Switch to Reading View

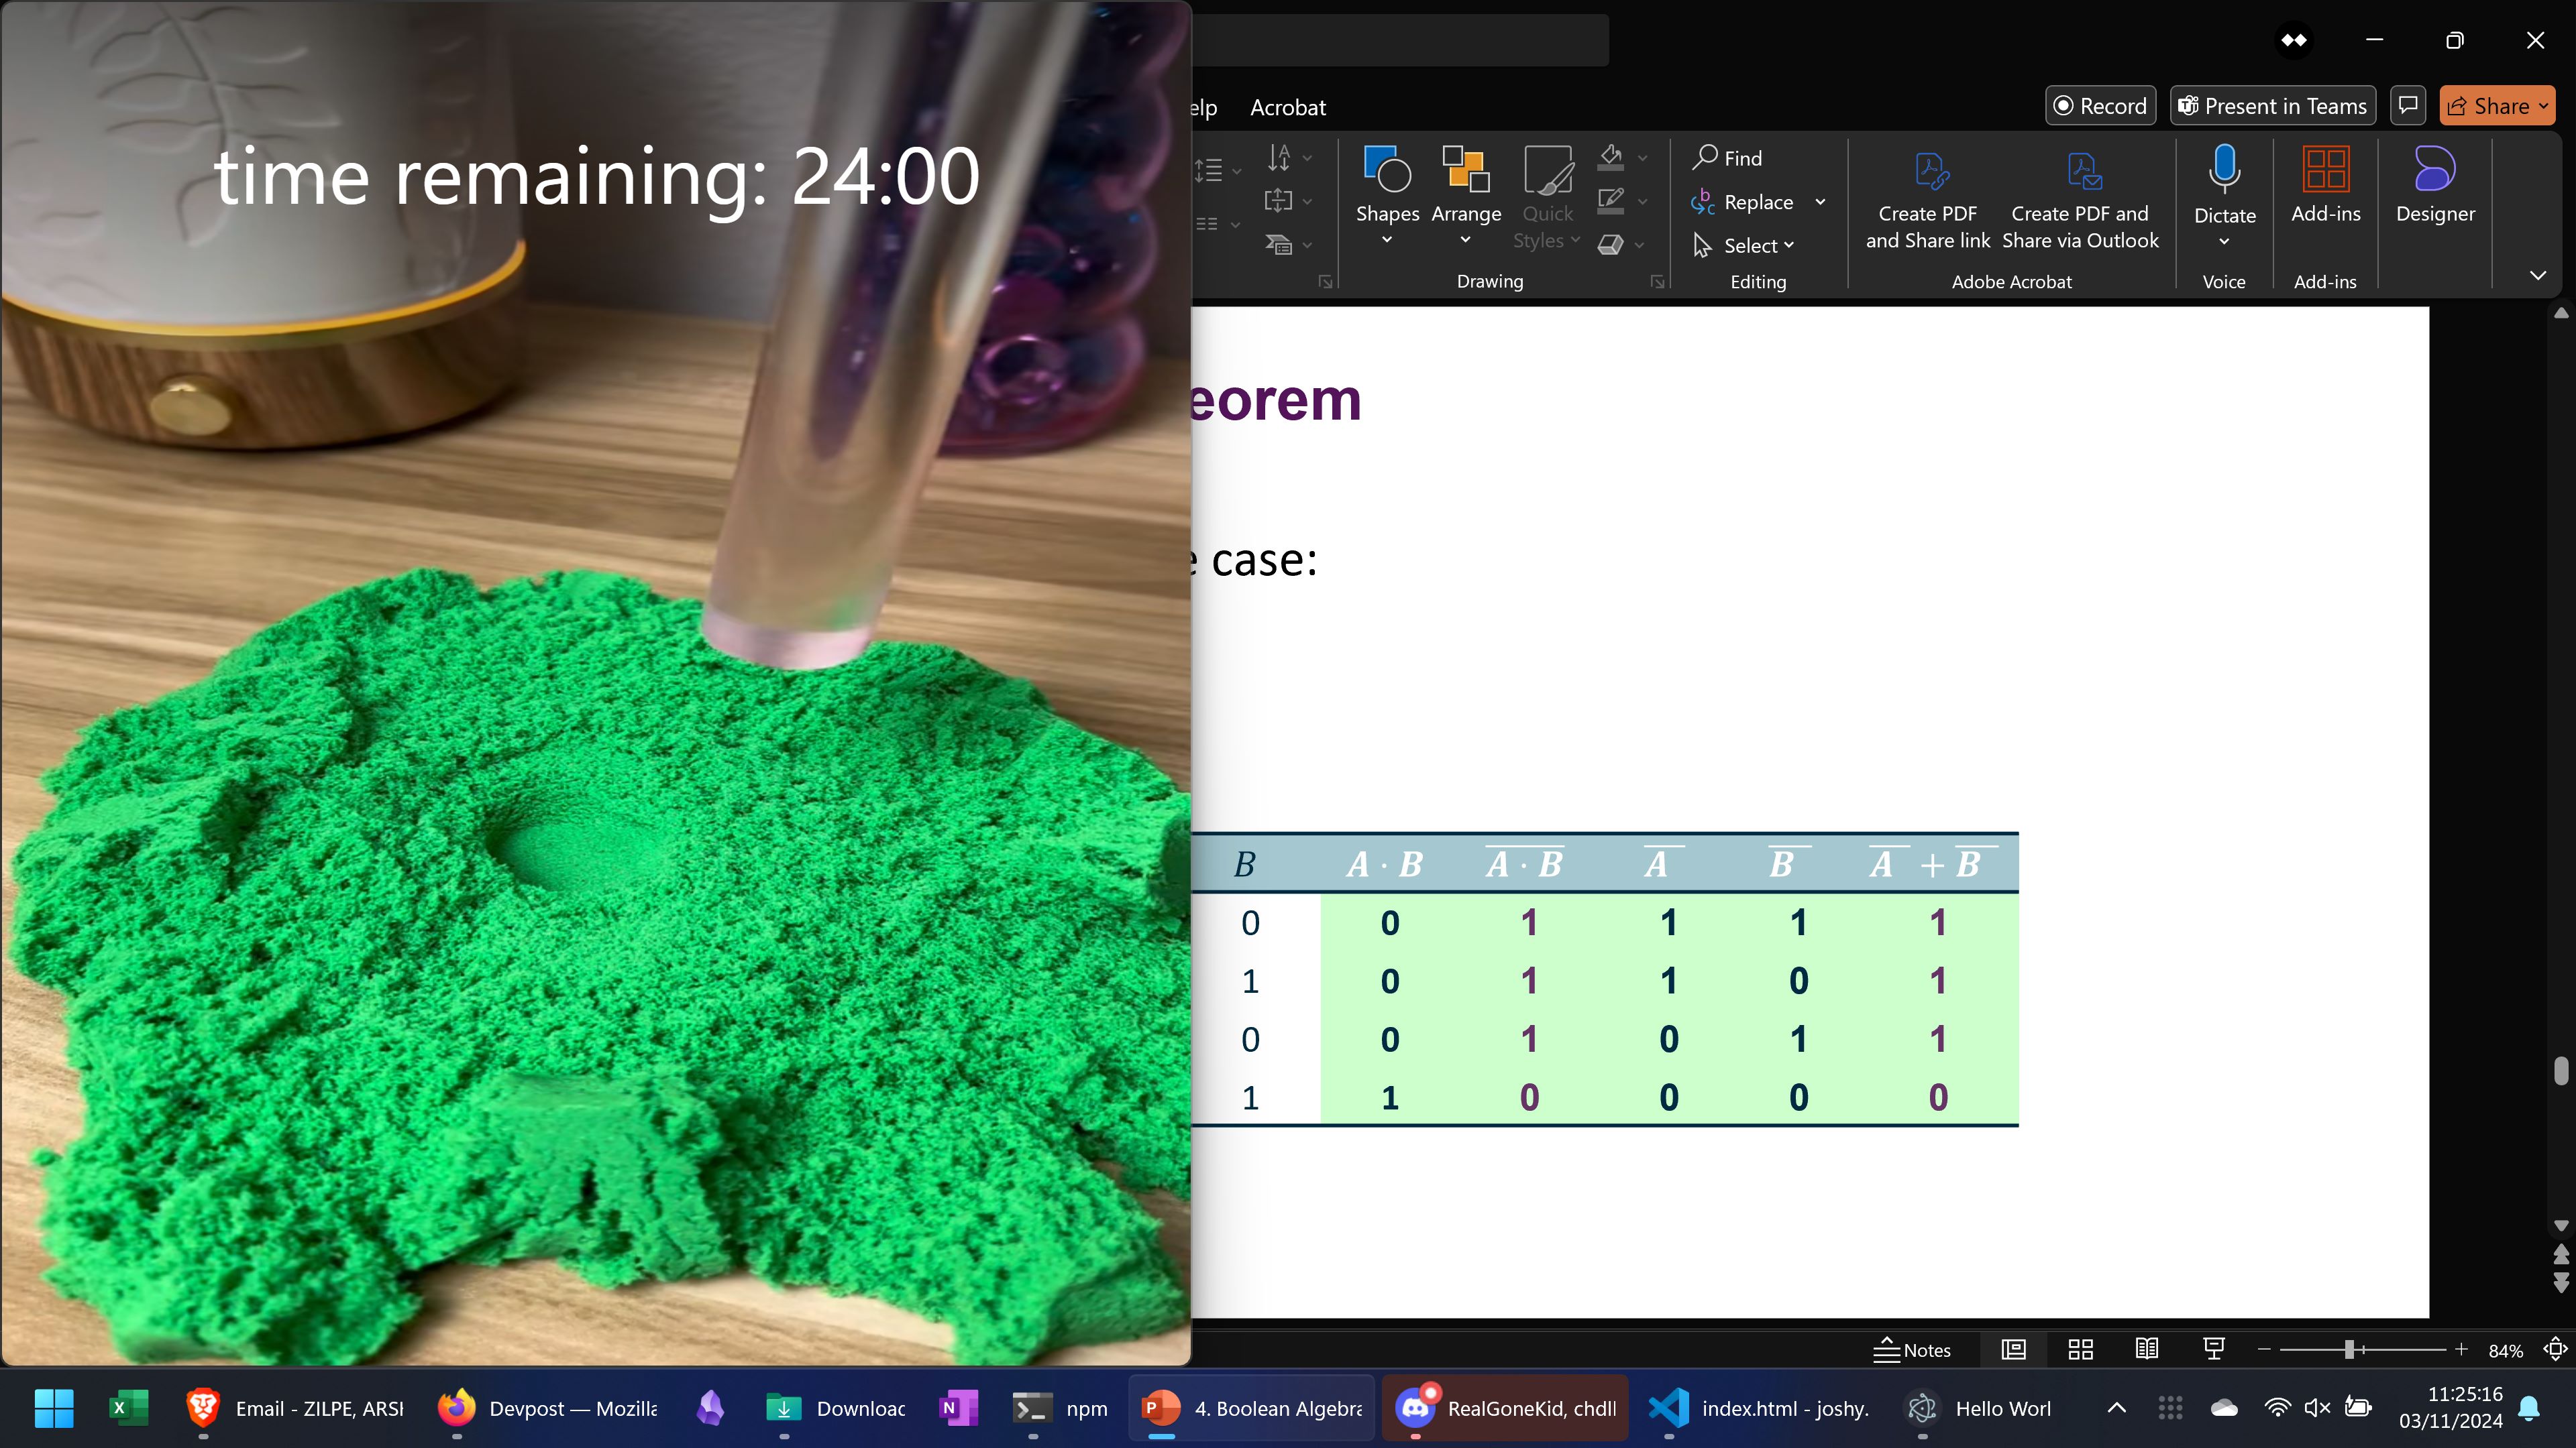click(x=2147, y=1350)
